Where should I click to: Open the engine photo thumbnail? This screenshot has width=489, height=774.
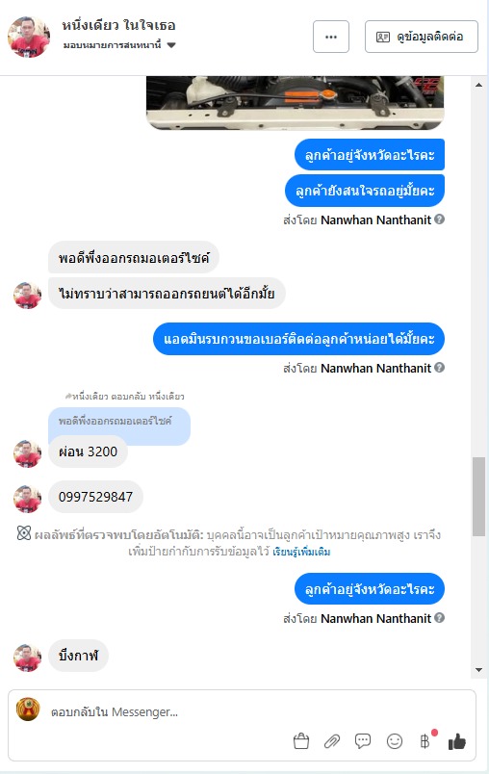(x=296, y=103)
